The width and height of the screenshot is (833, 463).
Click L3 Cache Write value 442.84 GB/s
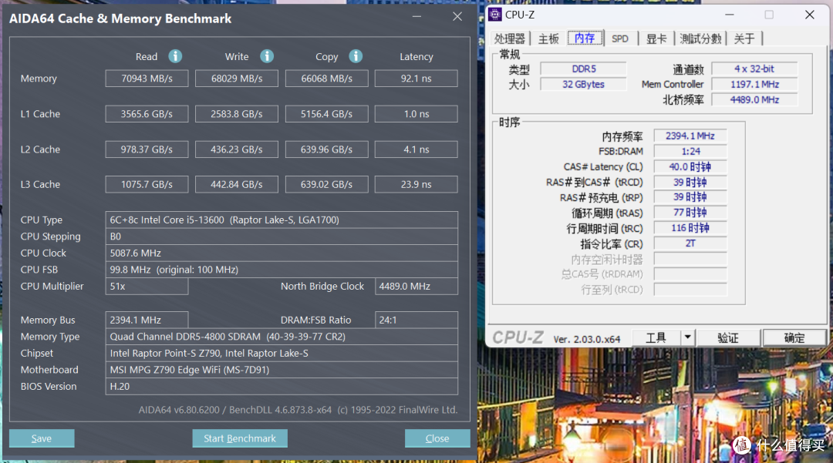point(237,185)
